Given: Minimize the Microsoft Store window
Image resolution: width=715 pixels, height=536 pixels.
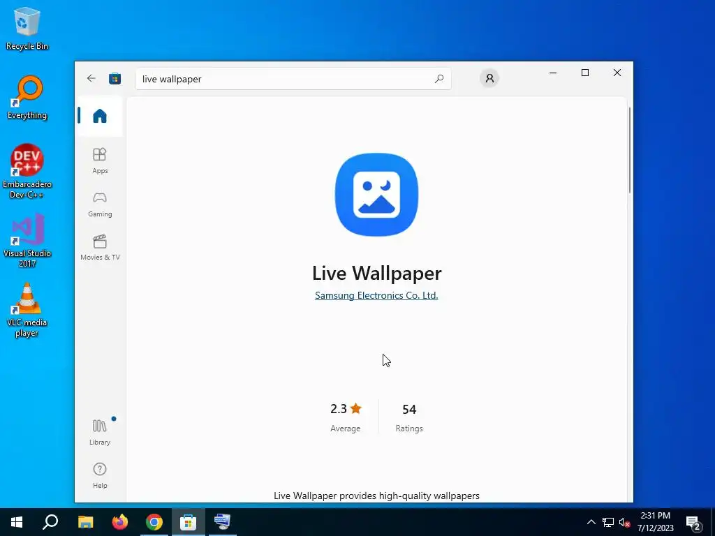Looking at the screenshot, I should click(x=553, y=73).
